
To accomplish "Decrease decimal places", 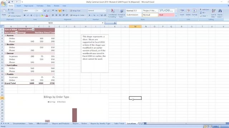I will [x=105, y=15].
